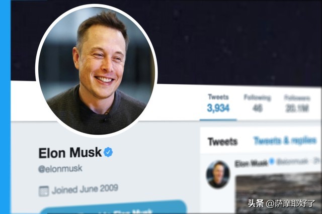
Task: Select the Tweets 3,934 stat tab
Action: coord(218,103)
